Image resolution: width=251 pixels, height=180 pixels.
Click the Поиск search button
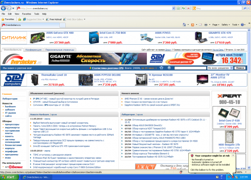(x=240, y=68)
